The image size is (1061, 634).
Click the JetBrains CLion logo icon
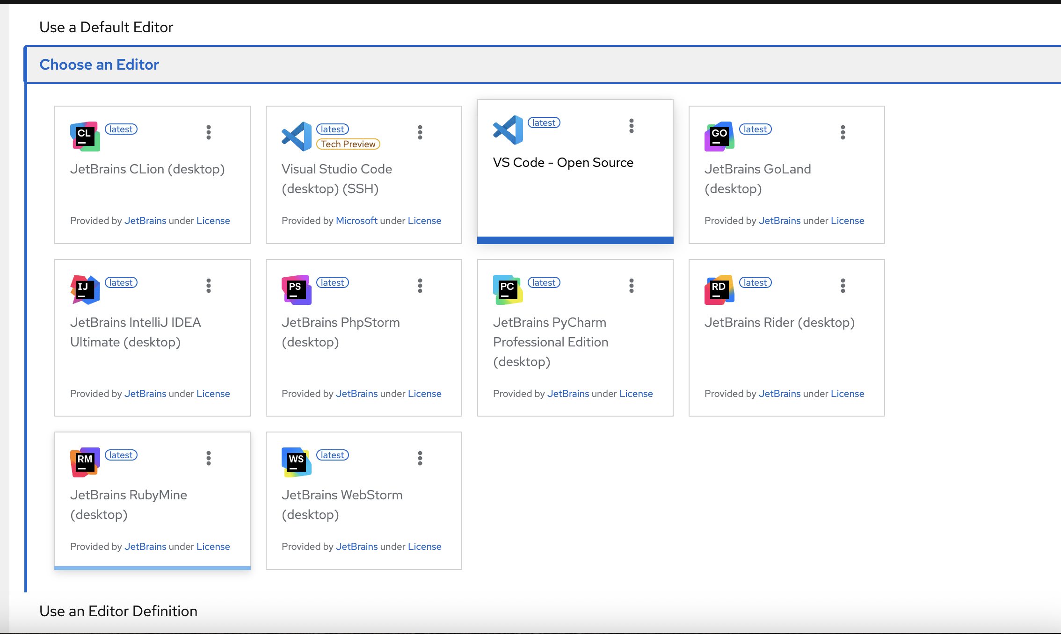tap(85, 136)
